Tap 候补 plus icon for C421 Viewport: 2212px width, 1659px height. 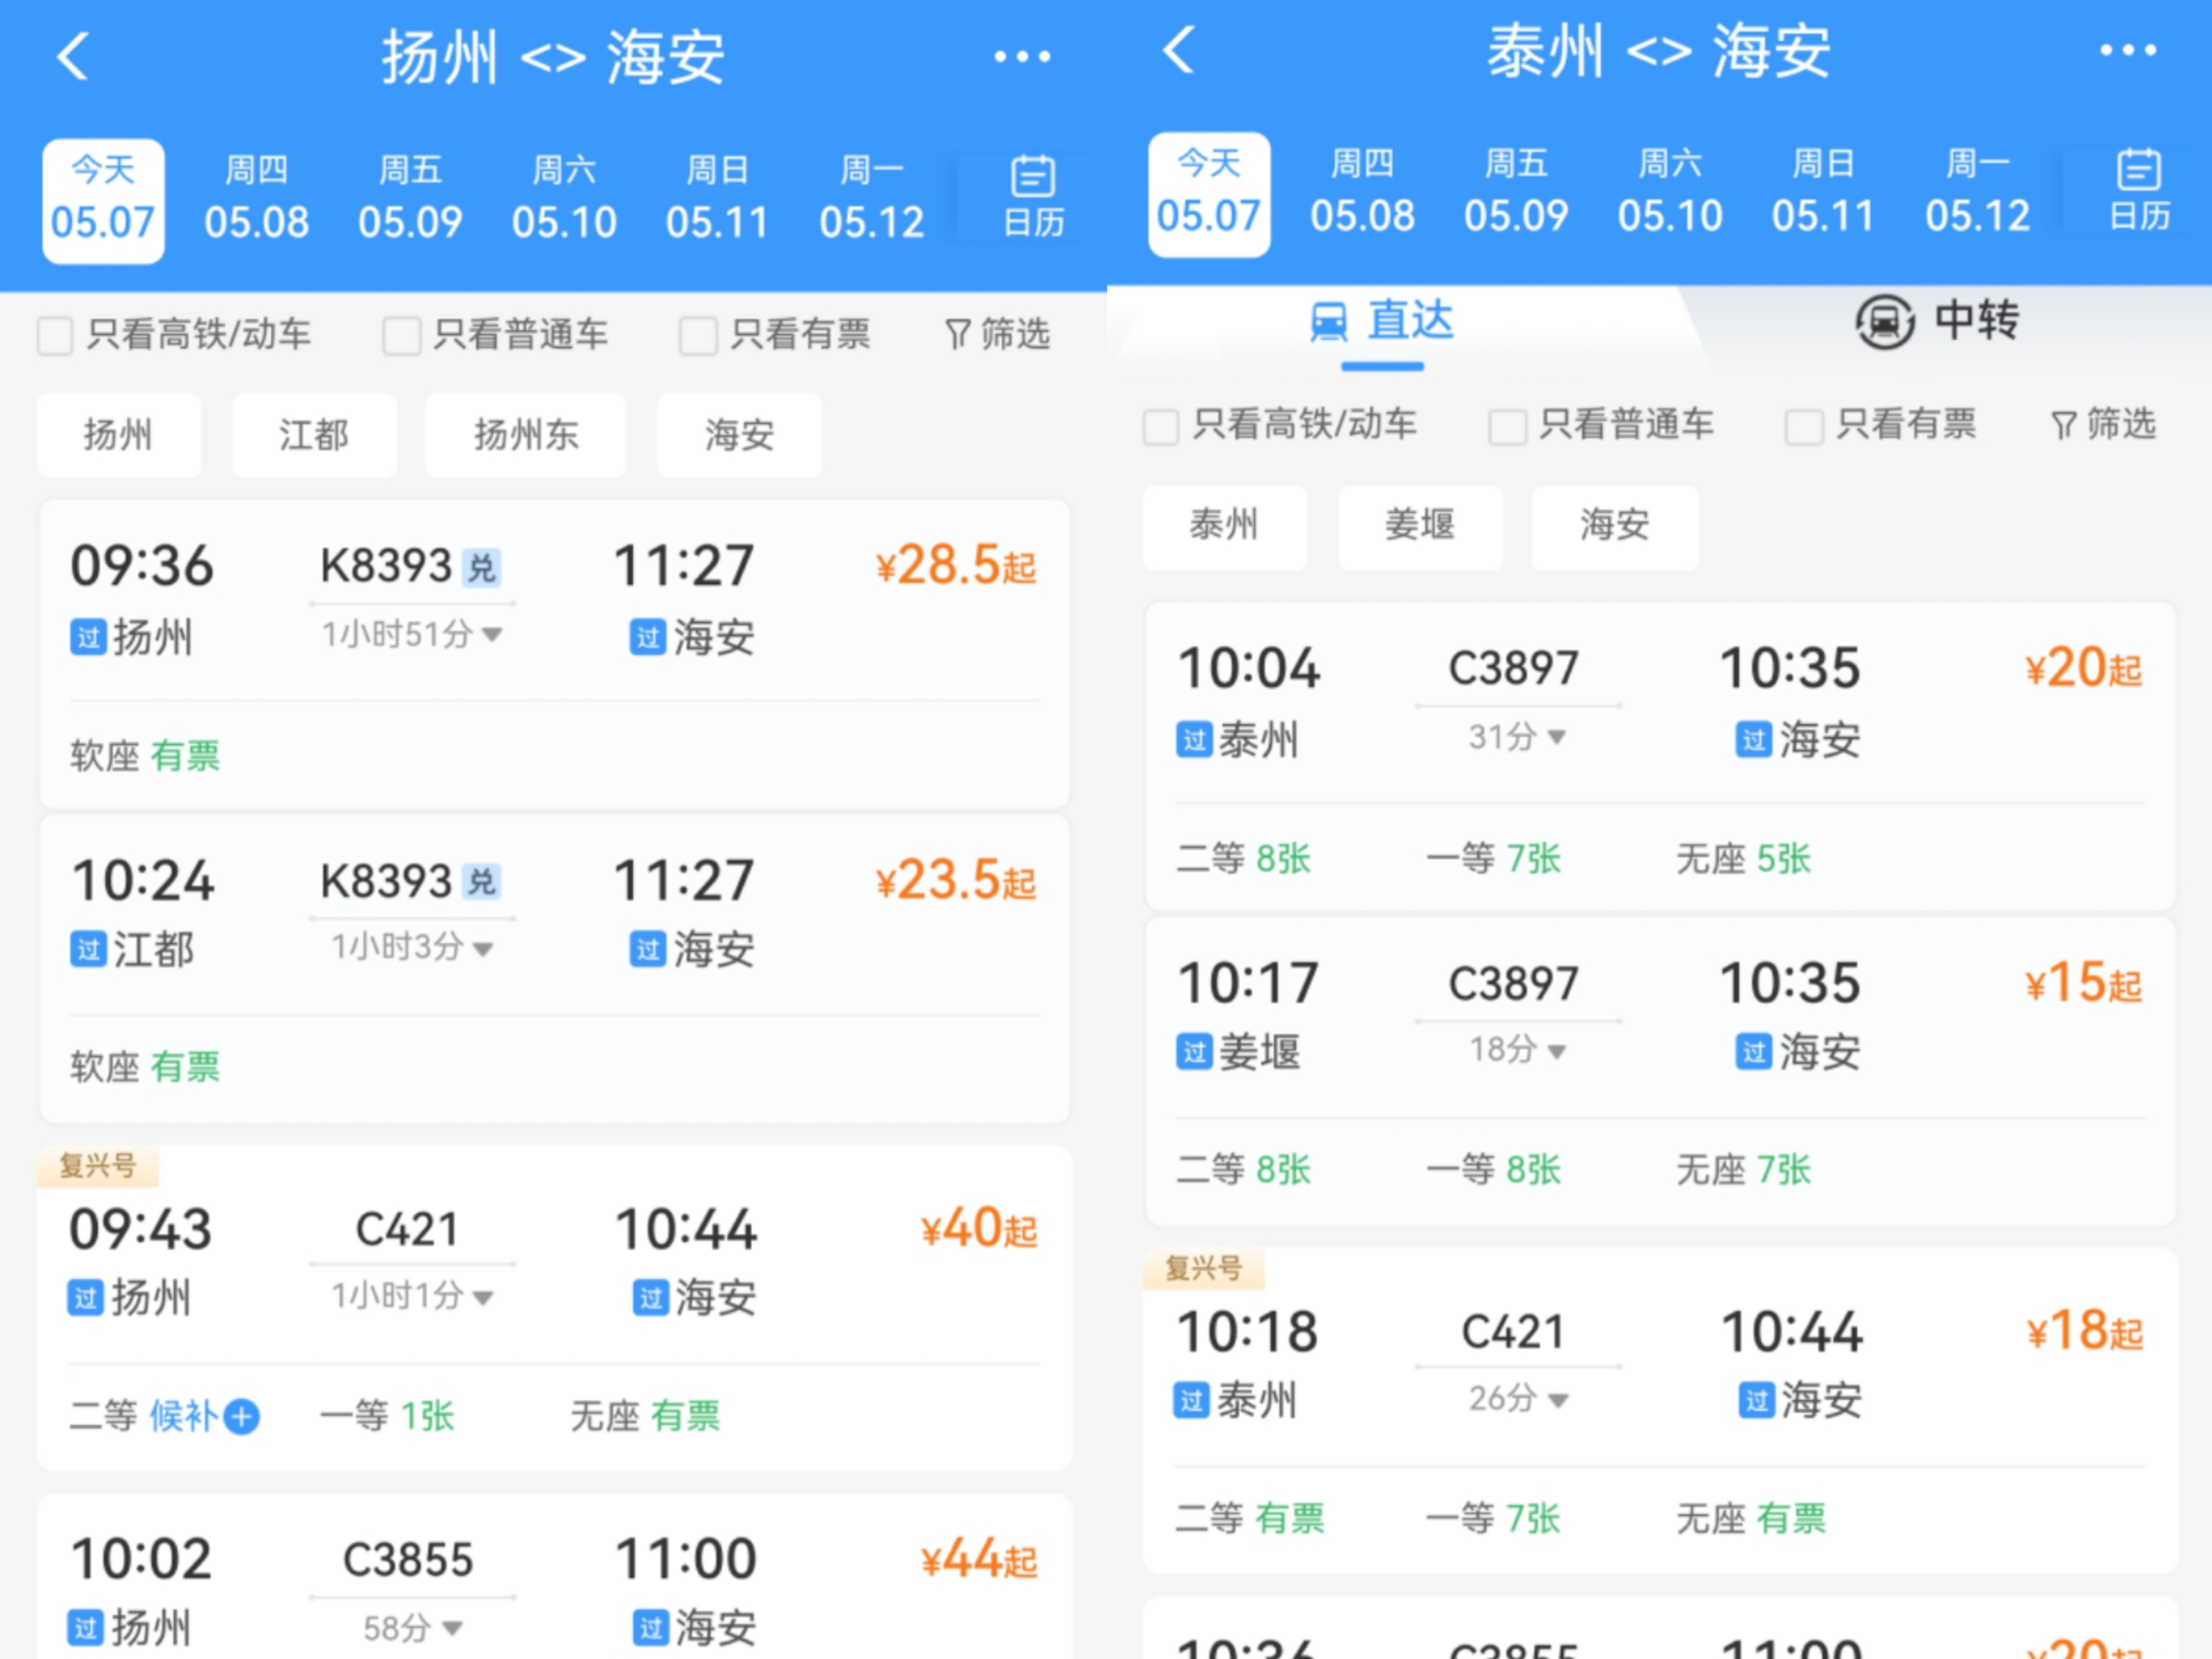tap(242, 1416)
